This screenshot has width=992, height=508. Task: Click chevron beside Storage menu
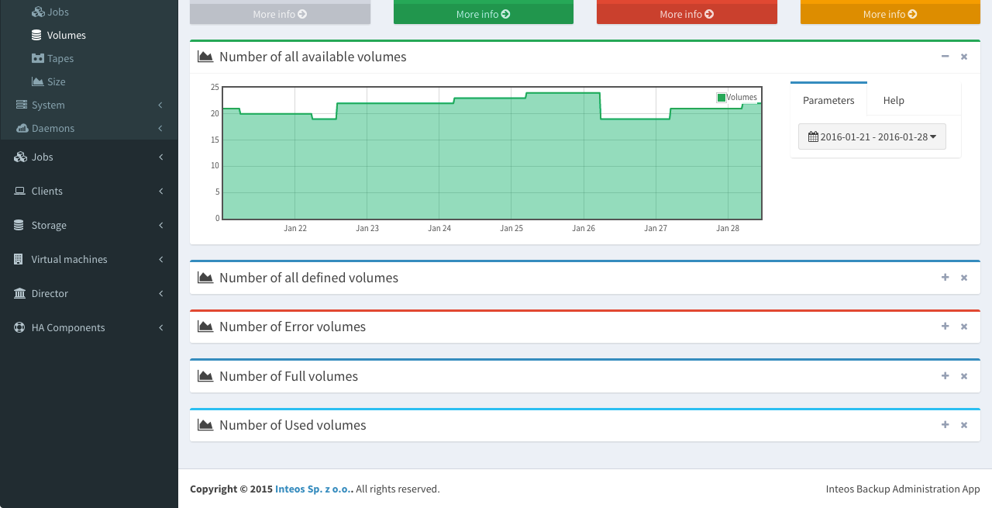point(160,225)
